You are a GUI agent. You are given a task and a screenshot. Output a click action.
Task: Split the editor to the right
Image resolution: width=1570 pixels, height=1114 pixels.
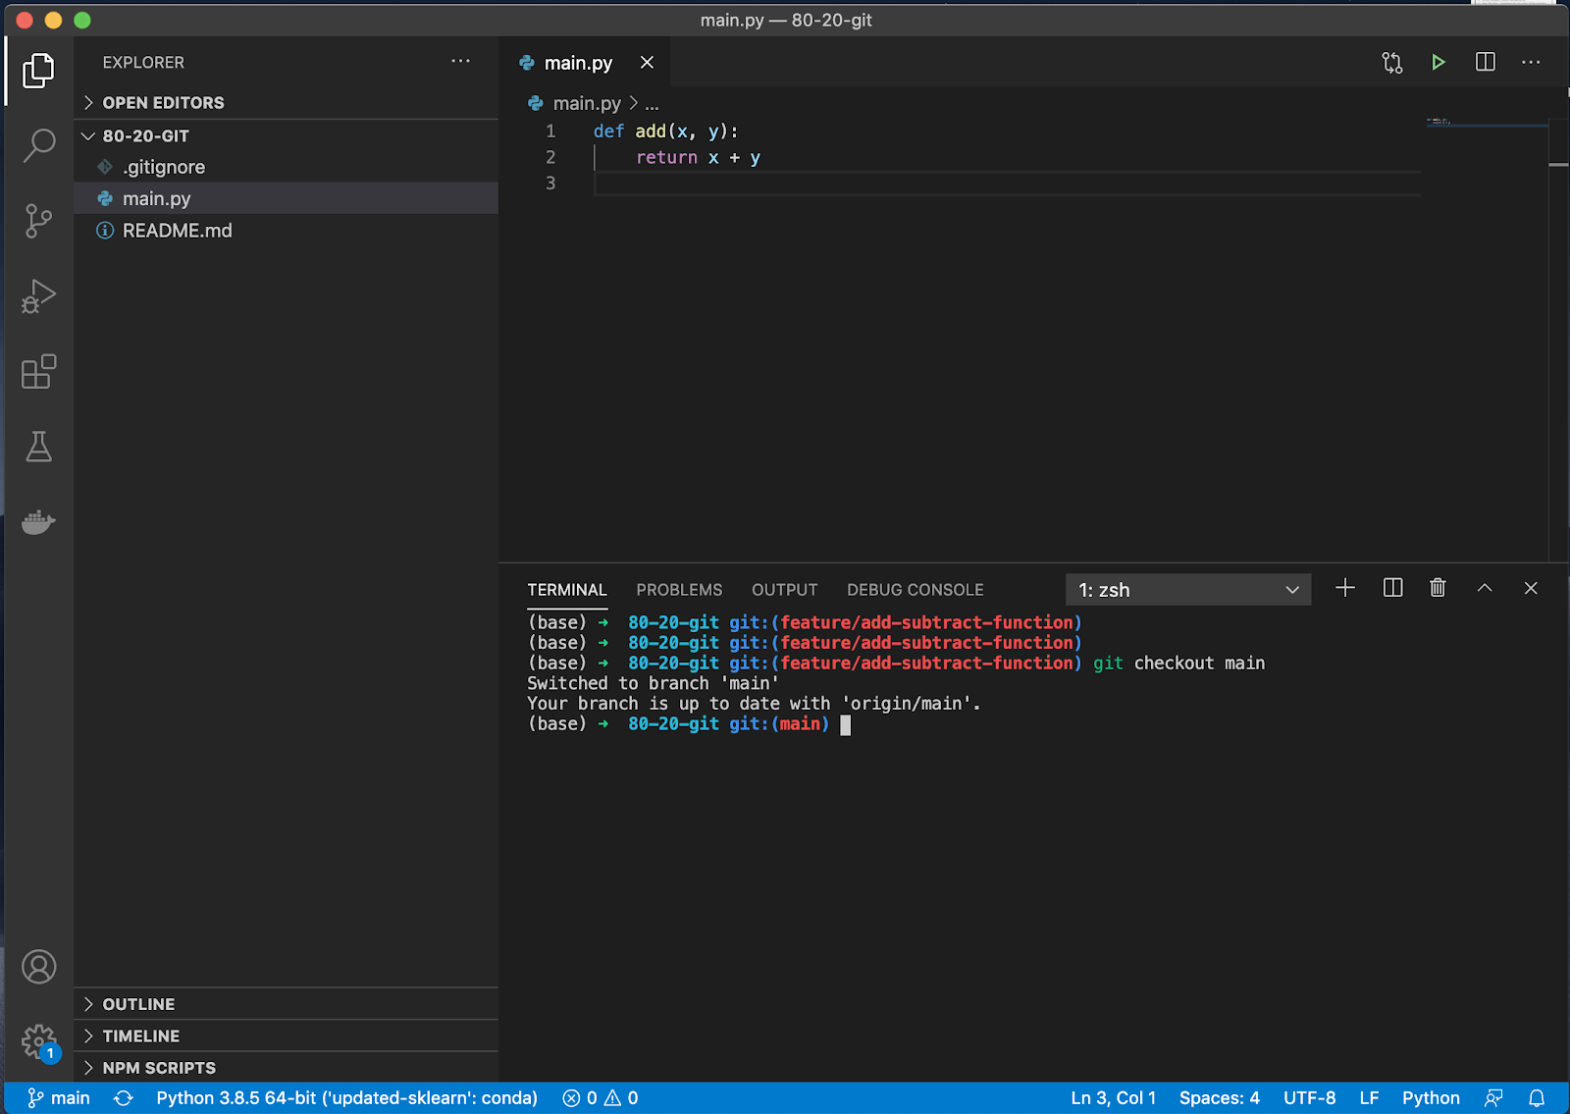(x=1485, y=63)
